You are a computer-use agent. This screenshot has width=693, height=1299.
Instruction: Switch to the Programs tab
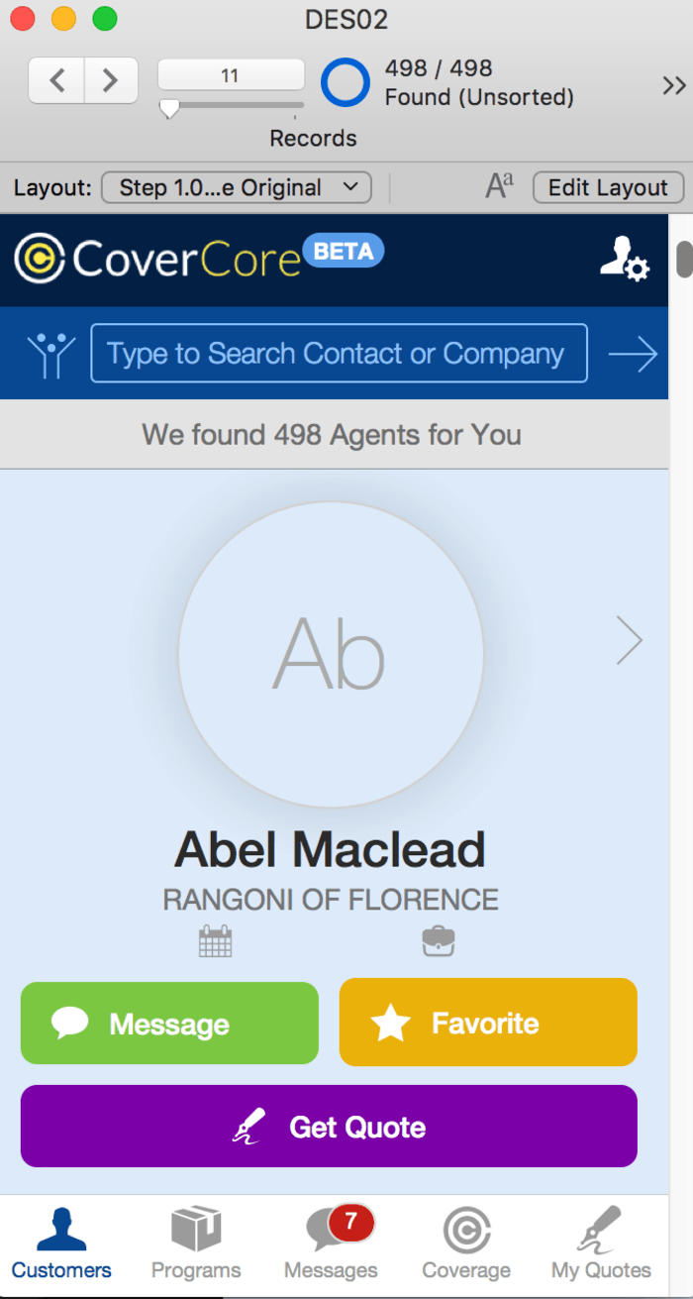[196, 1244]
